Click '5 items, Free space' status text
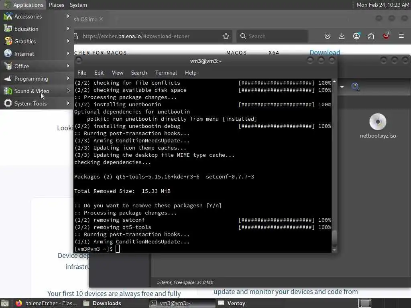411x308 pixels. tap(185, 282)
